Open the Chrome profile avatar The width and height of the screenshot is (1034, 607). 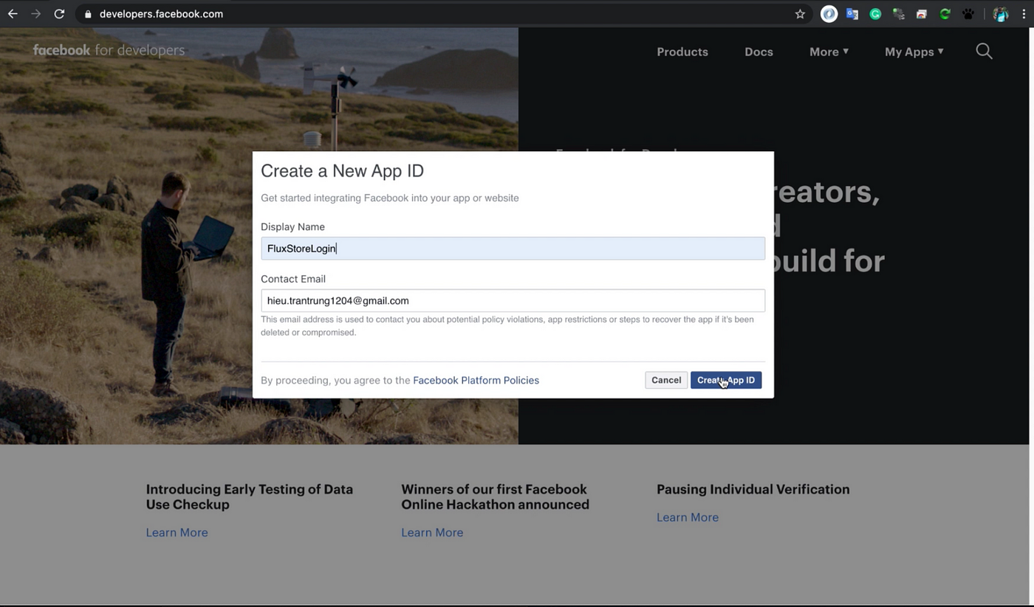(1001, 14)
